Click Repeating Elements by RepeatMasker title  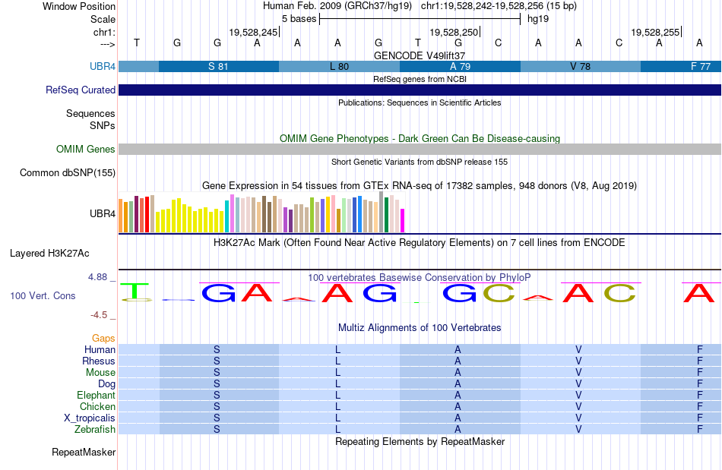pos(420,441)
